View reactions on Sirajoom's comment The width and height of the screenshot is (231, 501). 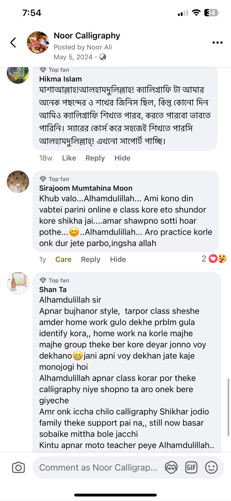point(214,259)
